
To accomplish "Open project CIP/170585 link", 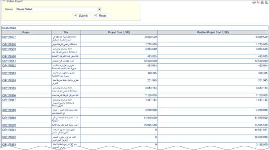I will tap(9, 88).
